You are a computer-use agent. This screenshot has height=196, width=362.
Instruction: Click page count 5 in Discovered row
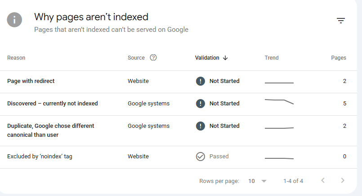point(344,104)
